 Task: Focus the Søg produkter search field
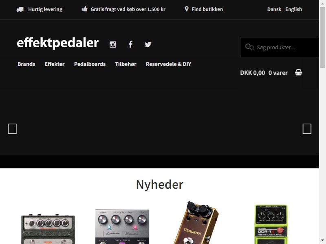pos(280,47)
